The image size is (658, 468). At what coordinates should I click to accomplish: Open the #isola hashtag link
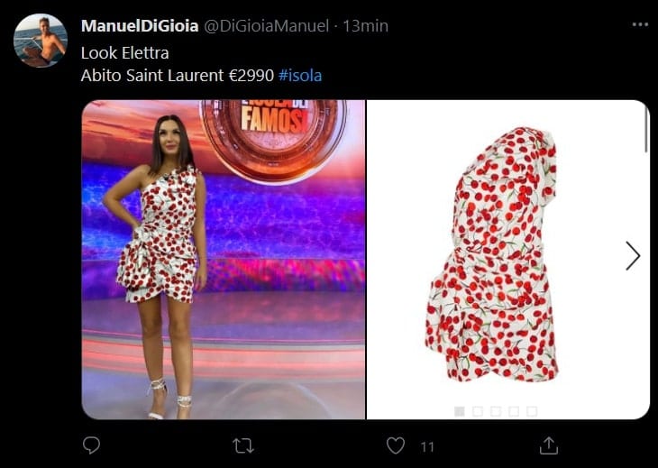point(300,76)
